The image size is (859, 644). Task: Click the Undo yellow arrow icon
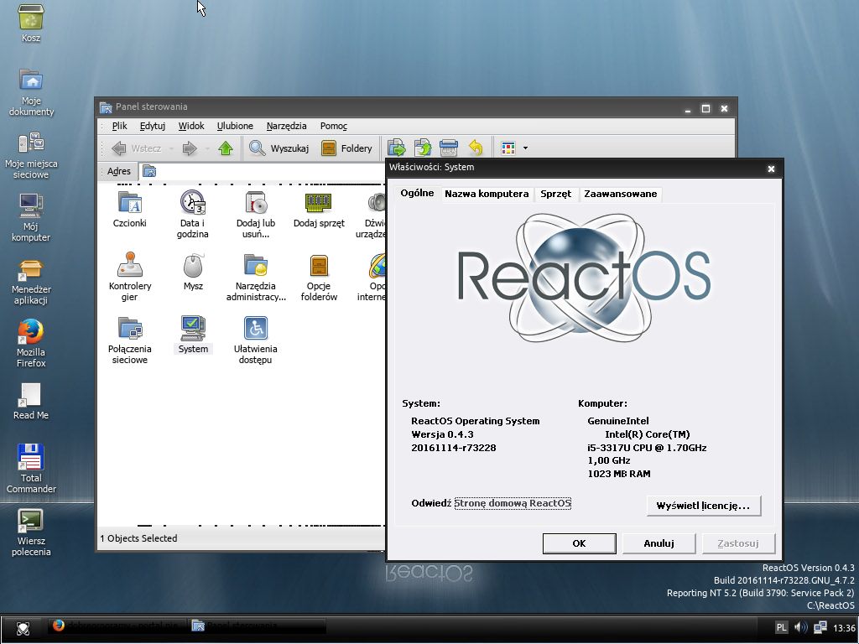(x=476, y=148)
